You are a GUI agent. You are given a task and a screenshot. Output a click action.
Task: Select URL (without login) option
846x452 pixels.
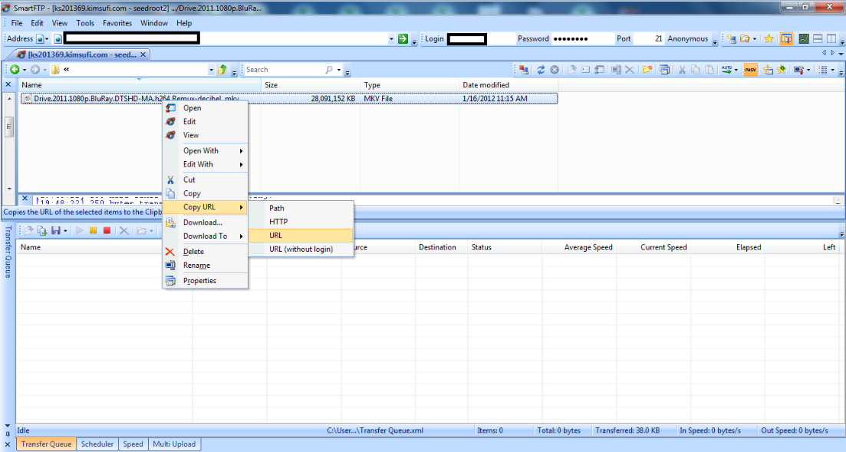click(x=301, y=249)
